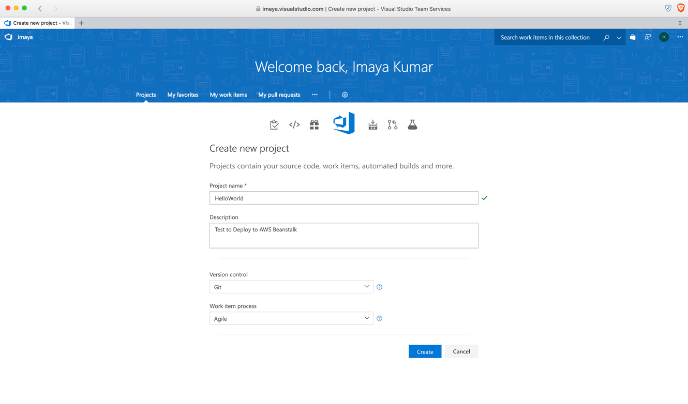Image resolution: width=688 pixels, height=404 pixels.
Task: Click the 'Welcome back, Imaya Kumar' heading
Action: coord(344,67)
